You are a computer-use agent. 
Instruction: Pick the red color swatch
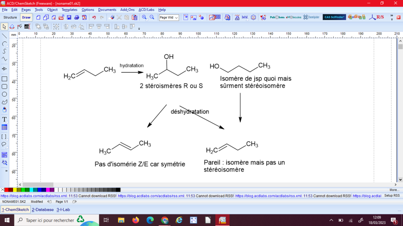click(x=6, y=190)
